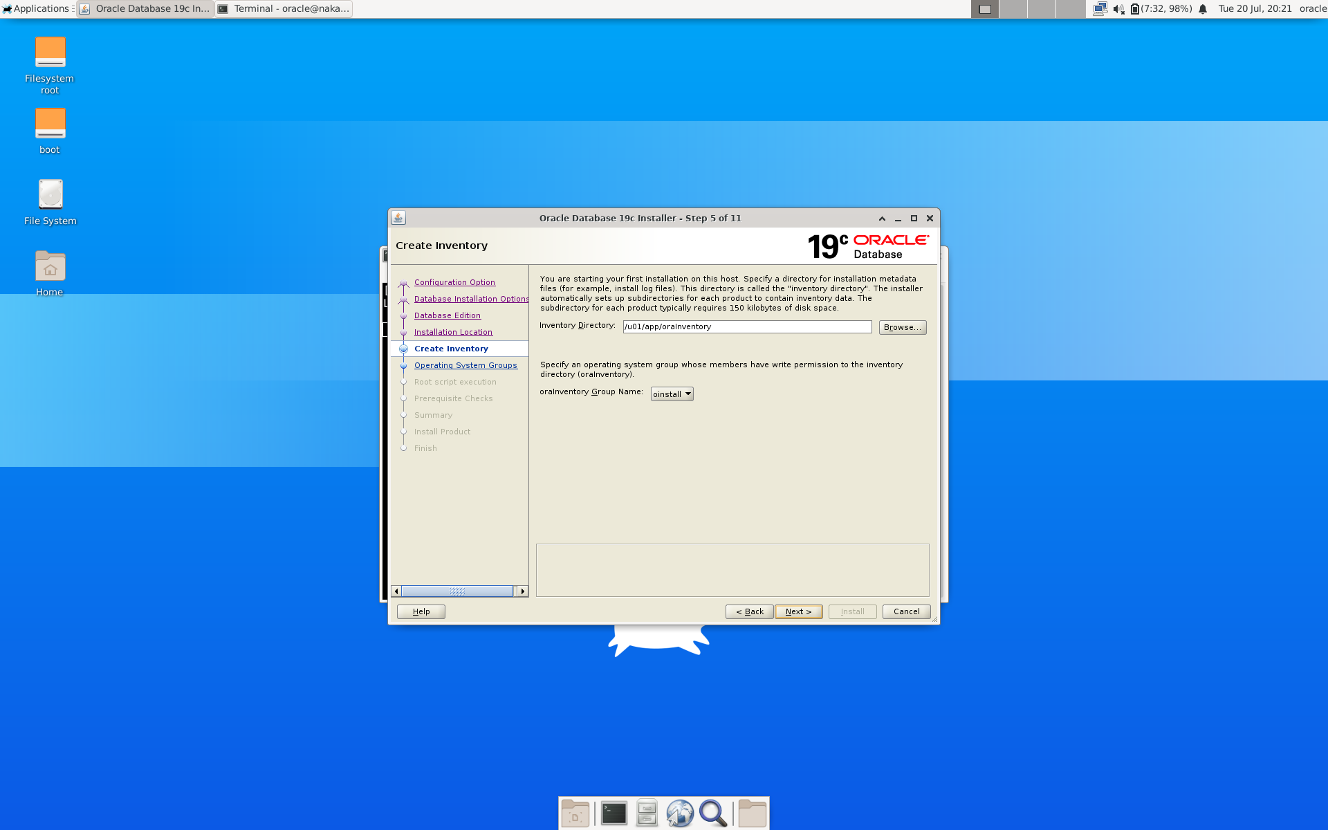Click the Next button to proceed
This screenshot has height=830, width=1328.
(798, 611)
